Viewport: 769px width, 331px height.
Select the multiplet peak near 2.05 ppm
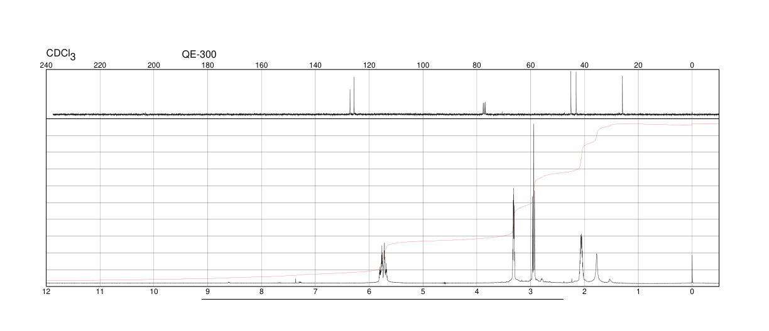[x=581, y=258]
